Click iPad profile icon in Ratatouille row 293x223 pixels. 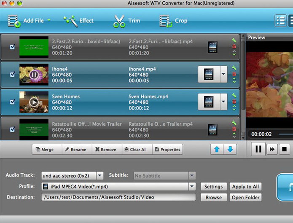tap(212, 129)
